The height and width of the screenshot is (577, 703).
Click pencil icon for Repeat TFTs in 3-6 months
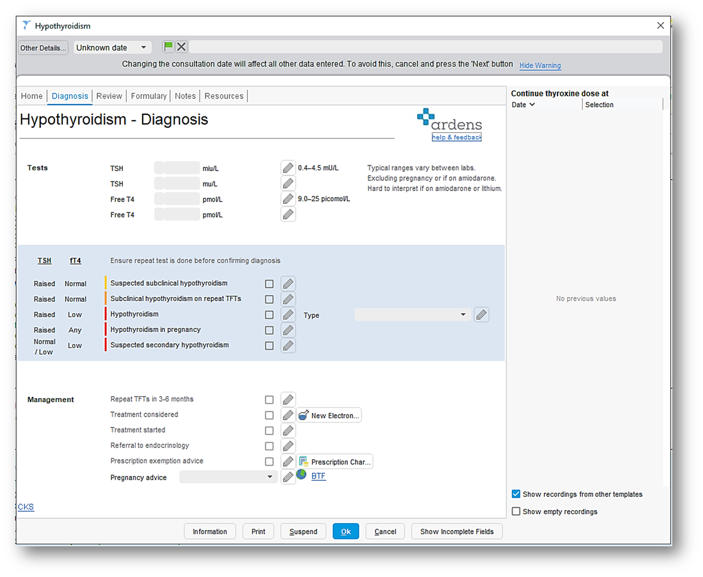click(x=288, y=399)
